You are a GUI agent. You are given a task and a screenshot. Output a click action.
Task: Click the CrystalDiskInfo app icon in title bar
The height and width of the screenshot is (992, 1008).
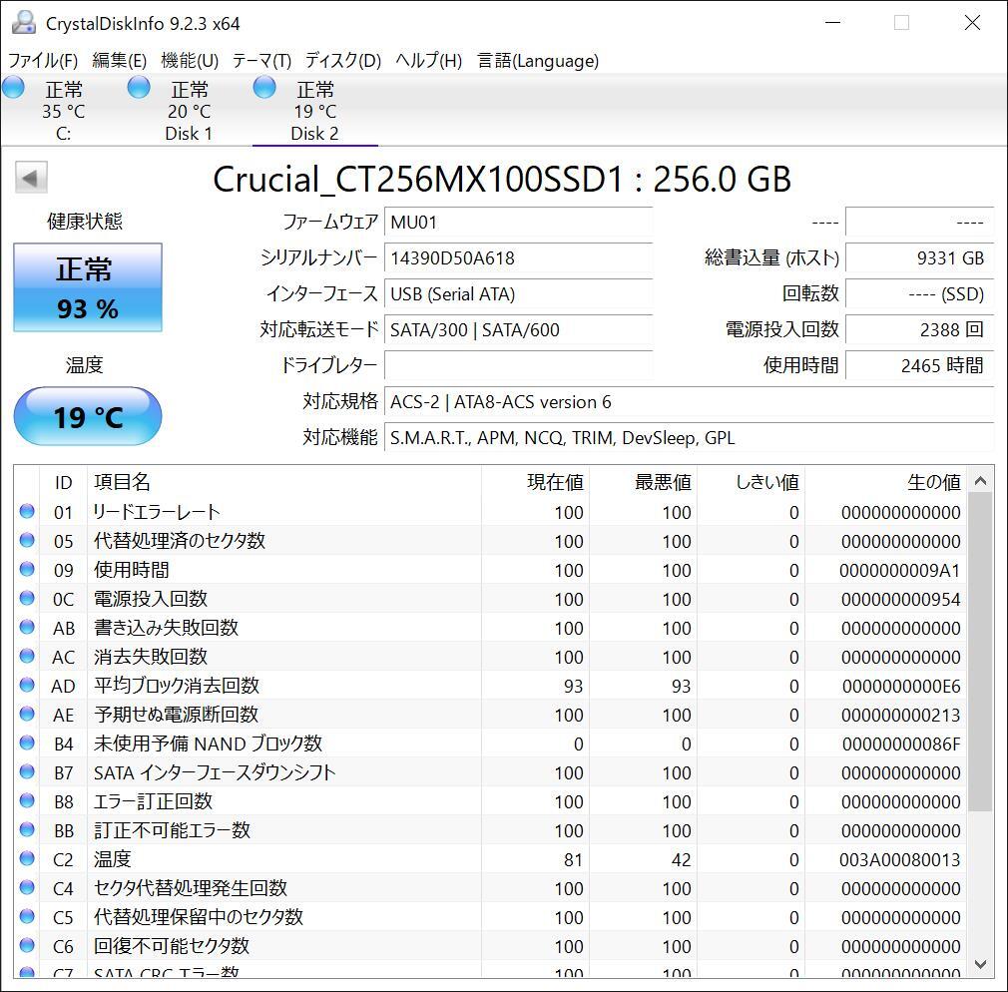pyautogui.click(x=23, y=23)
